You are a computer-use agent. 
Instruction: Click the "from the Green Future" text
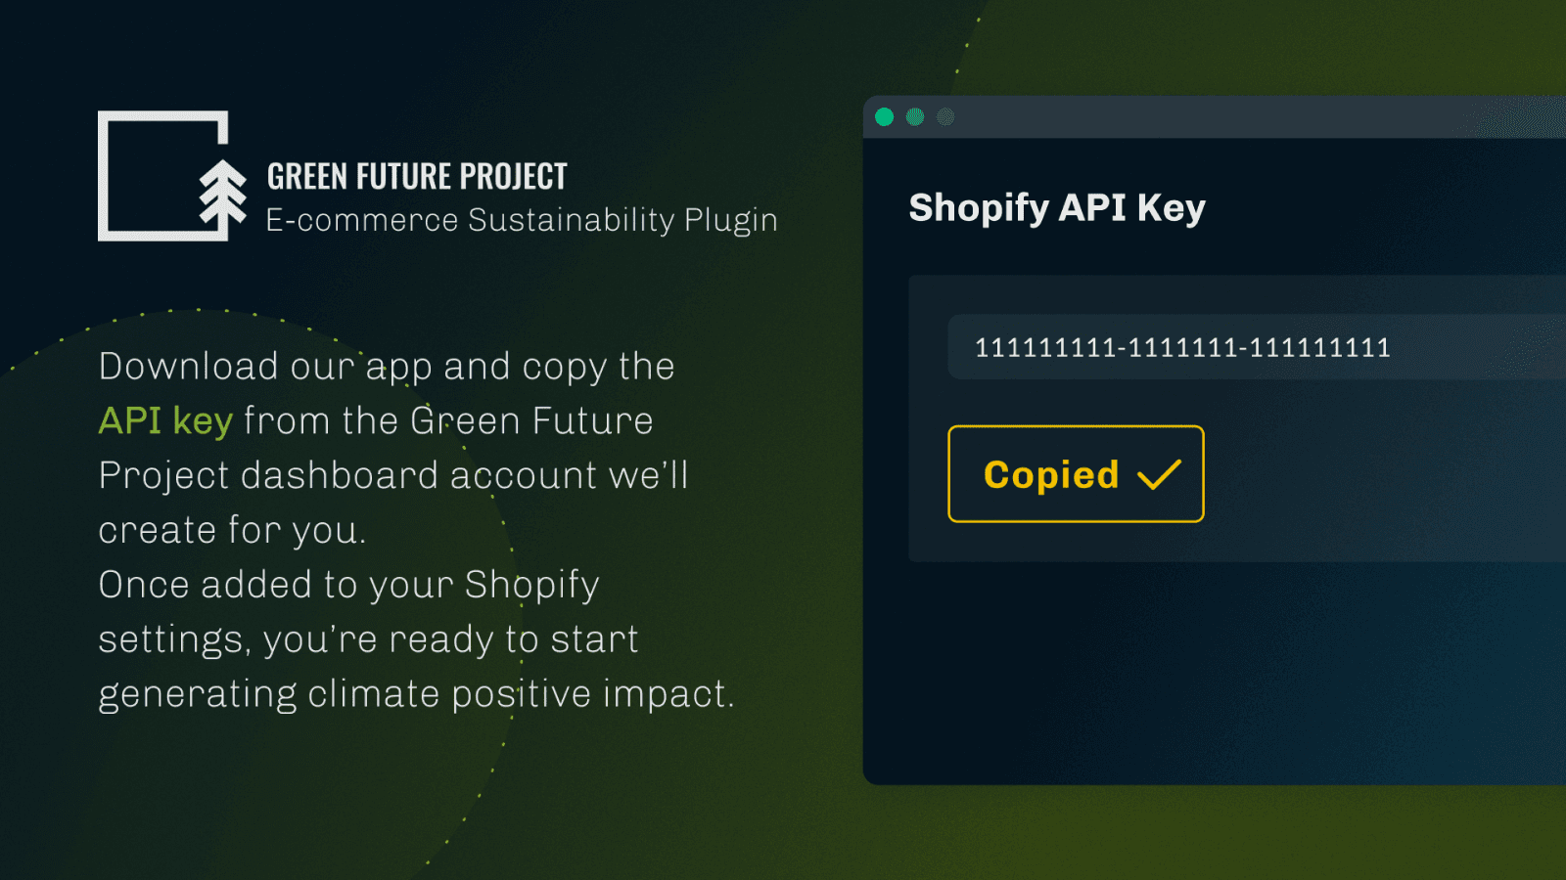click(448, 421)
